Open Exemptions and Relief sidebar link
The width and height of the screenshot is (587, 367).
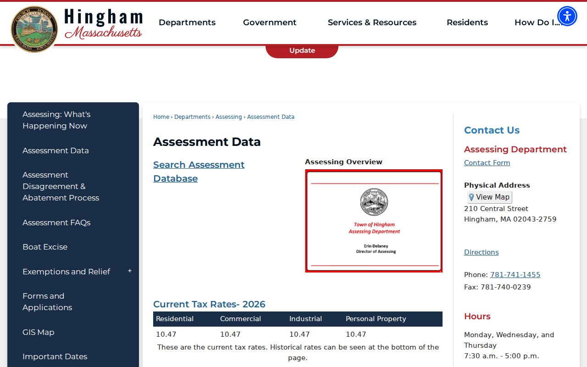pos(66,272)
